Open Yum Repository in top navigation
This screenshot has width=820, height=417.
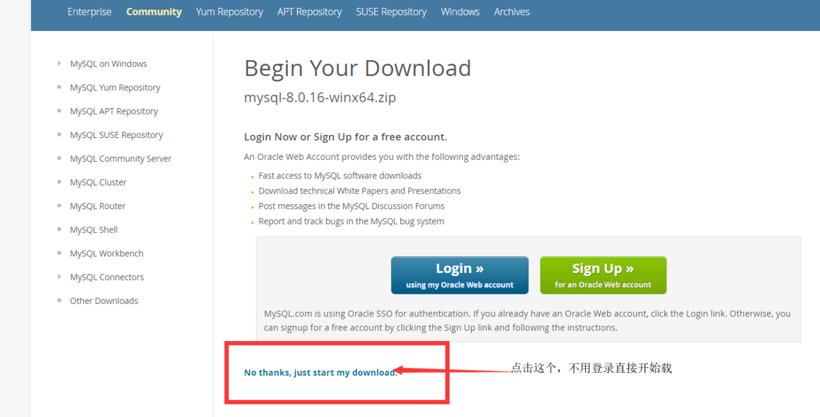[x=229, y=12]
